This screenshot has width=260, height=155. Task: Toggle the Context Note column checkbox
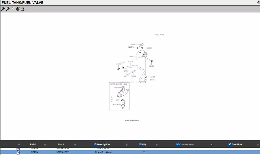coord(177,144)
